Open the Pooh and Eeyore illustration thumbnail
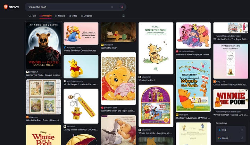The width and height of the screenshot is (250, 145). point(118,130)
